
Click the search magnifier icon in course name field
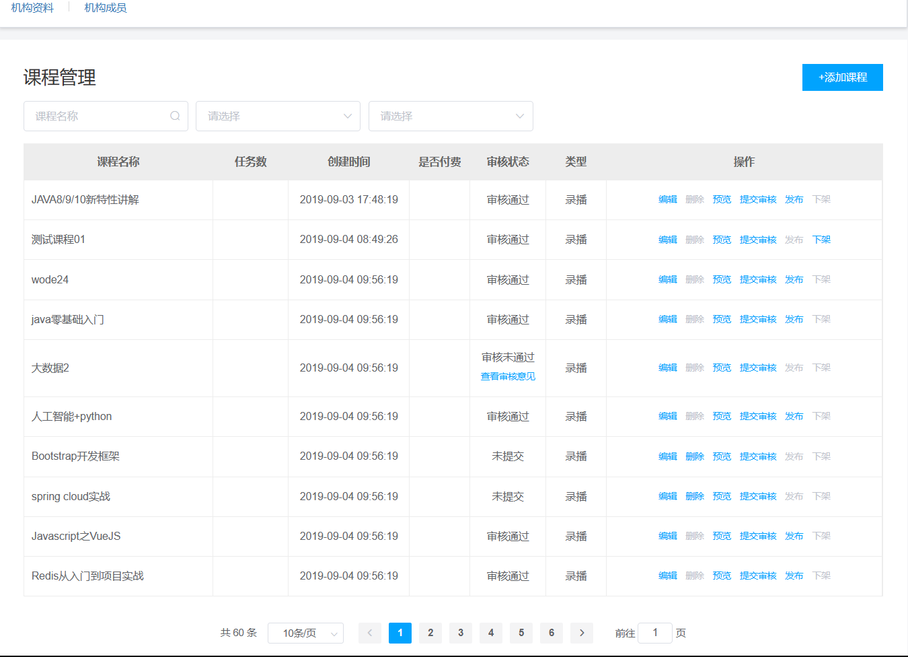tap(175, 116)
